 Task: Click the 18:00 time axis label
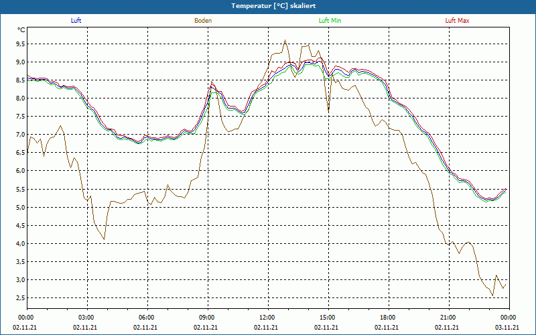pyautogui.click(x=389, y=318)
